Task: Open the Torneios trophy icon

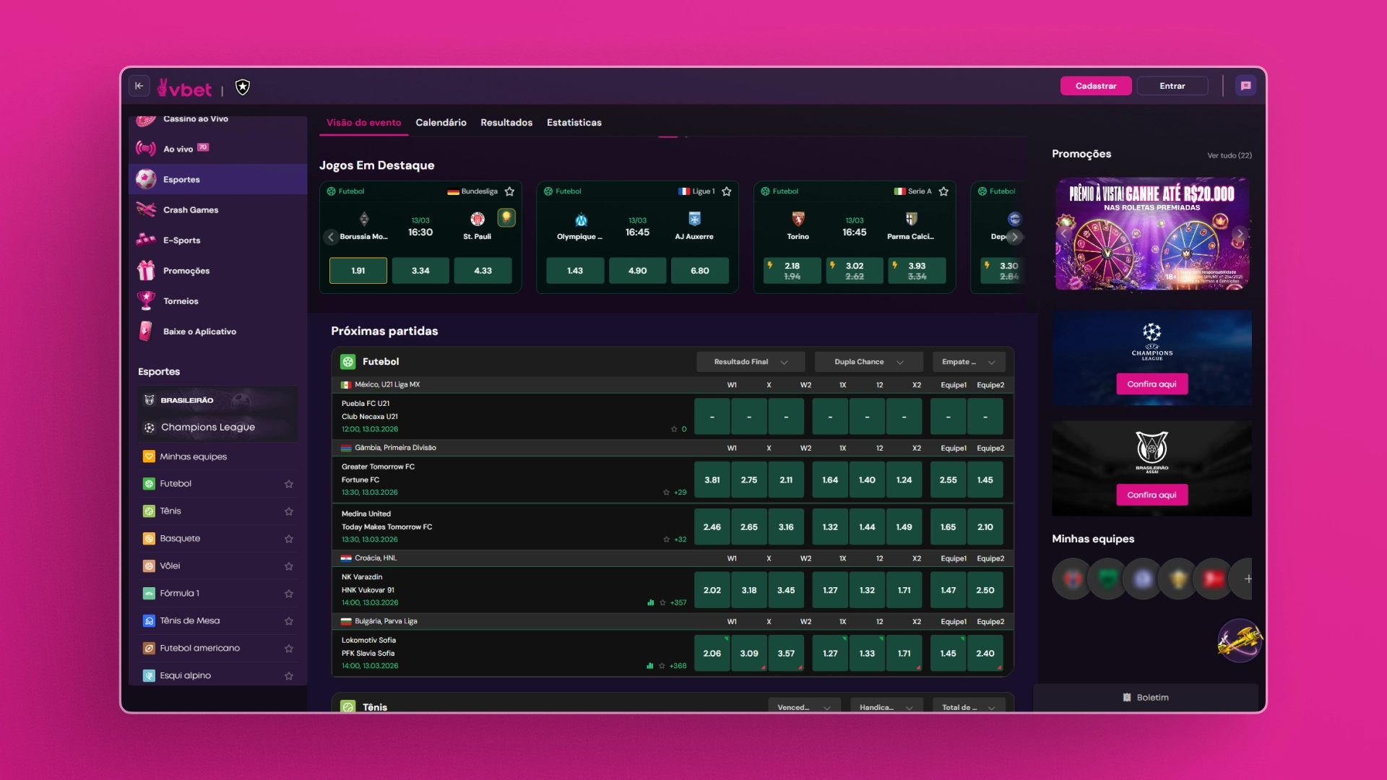Action: 146,300
